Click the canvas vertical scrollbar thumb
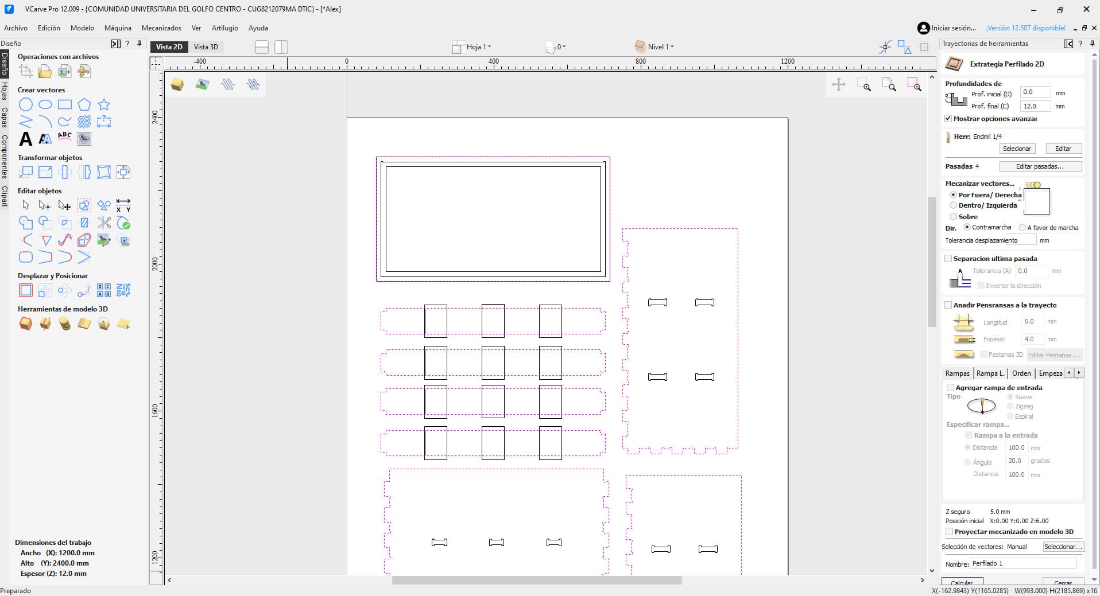1100x596 pixels. (x=931, y=262)
